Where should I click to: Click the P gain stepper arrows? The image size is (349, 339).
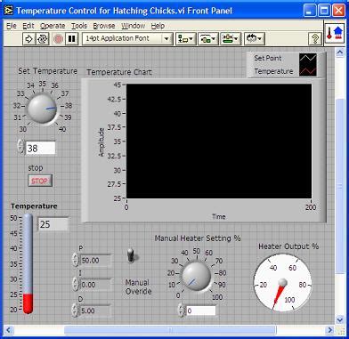tap(76, 260)
